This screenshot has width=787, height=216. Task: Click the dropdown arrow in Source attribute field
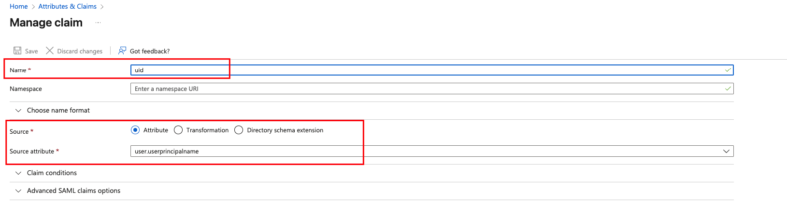pos(726,152)
